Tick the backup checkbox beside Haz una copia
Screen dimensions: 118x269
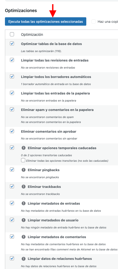tap(94, 22)
